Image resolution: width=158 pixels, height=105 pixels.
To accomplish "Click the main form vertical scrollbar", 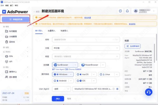I will click(156, 47).
